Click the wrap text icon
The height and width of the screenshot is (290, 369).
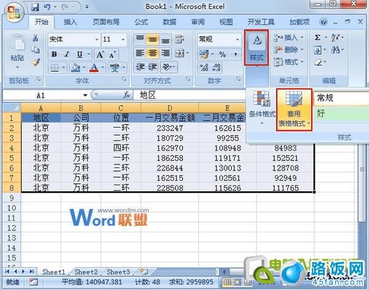tap(180, 39)
